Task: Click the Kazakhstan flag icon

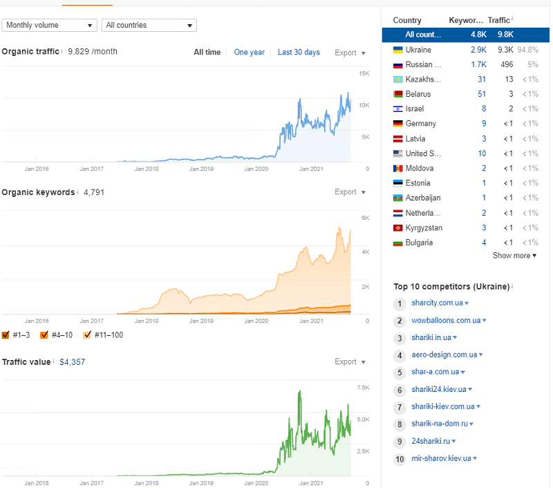Action: click(397, 79)
